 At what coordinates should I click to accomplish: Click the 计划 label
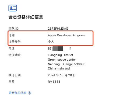(x=12, y=35)
